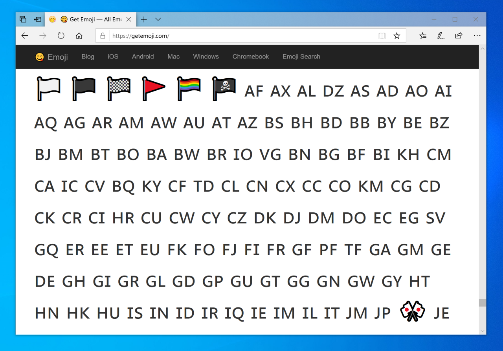
Task: Click the white flag emoji
Action: (48, 89)
